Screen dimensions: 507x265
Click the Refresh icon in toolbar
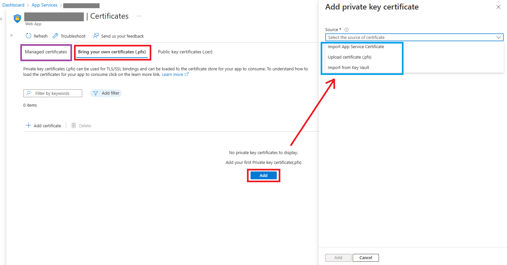pyautogui.click(x=28, y=36)
